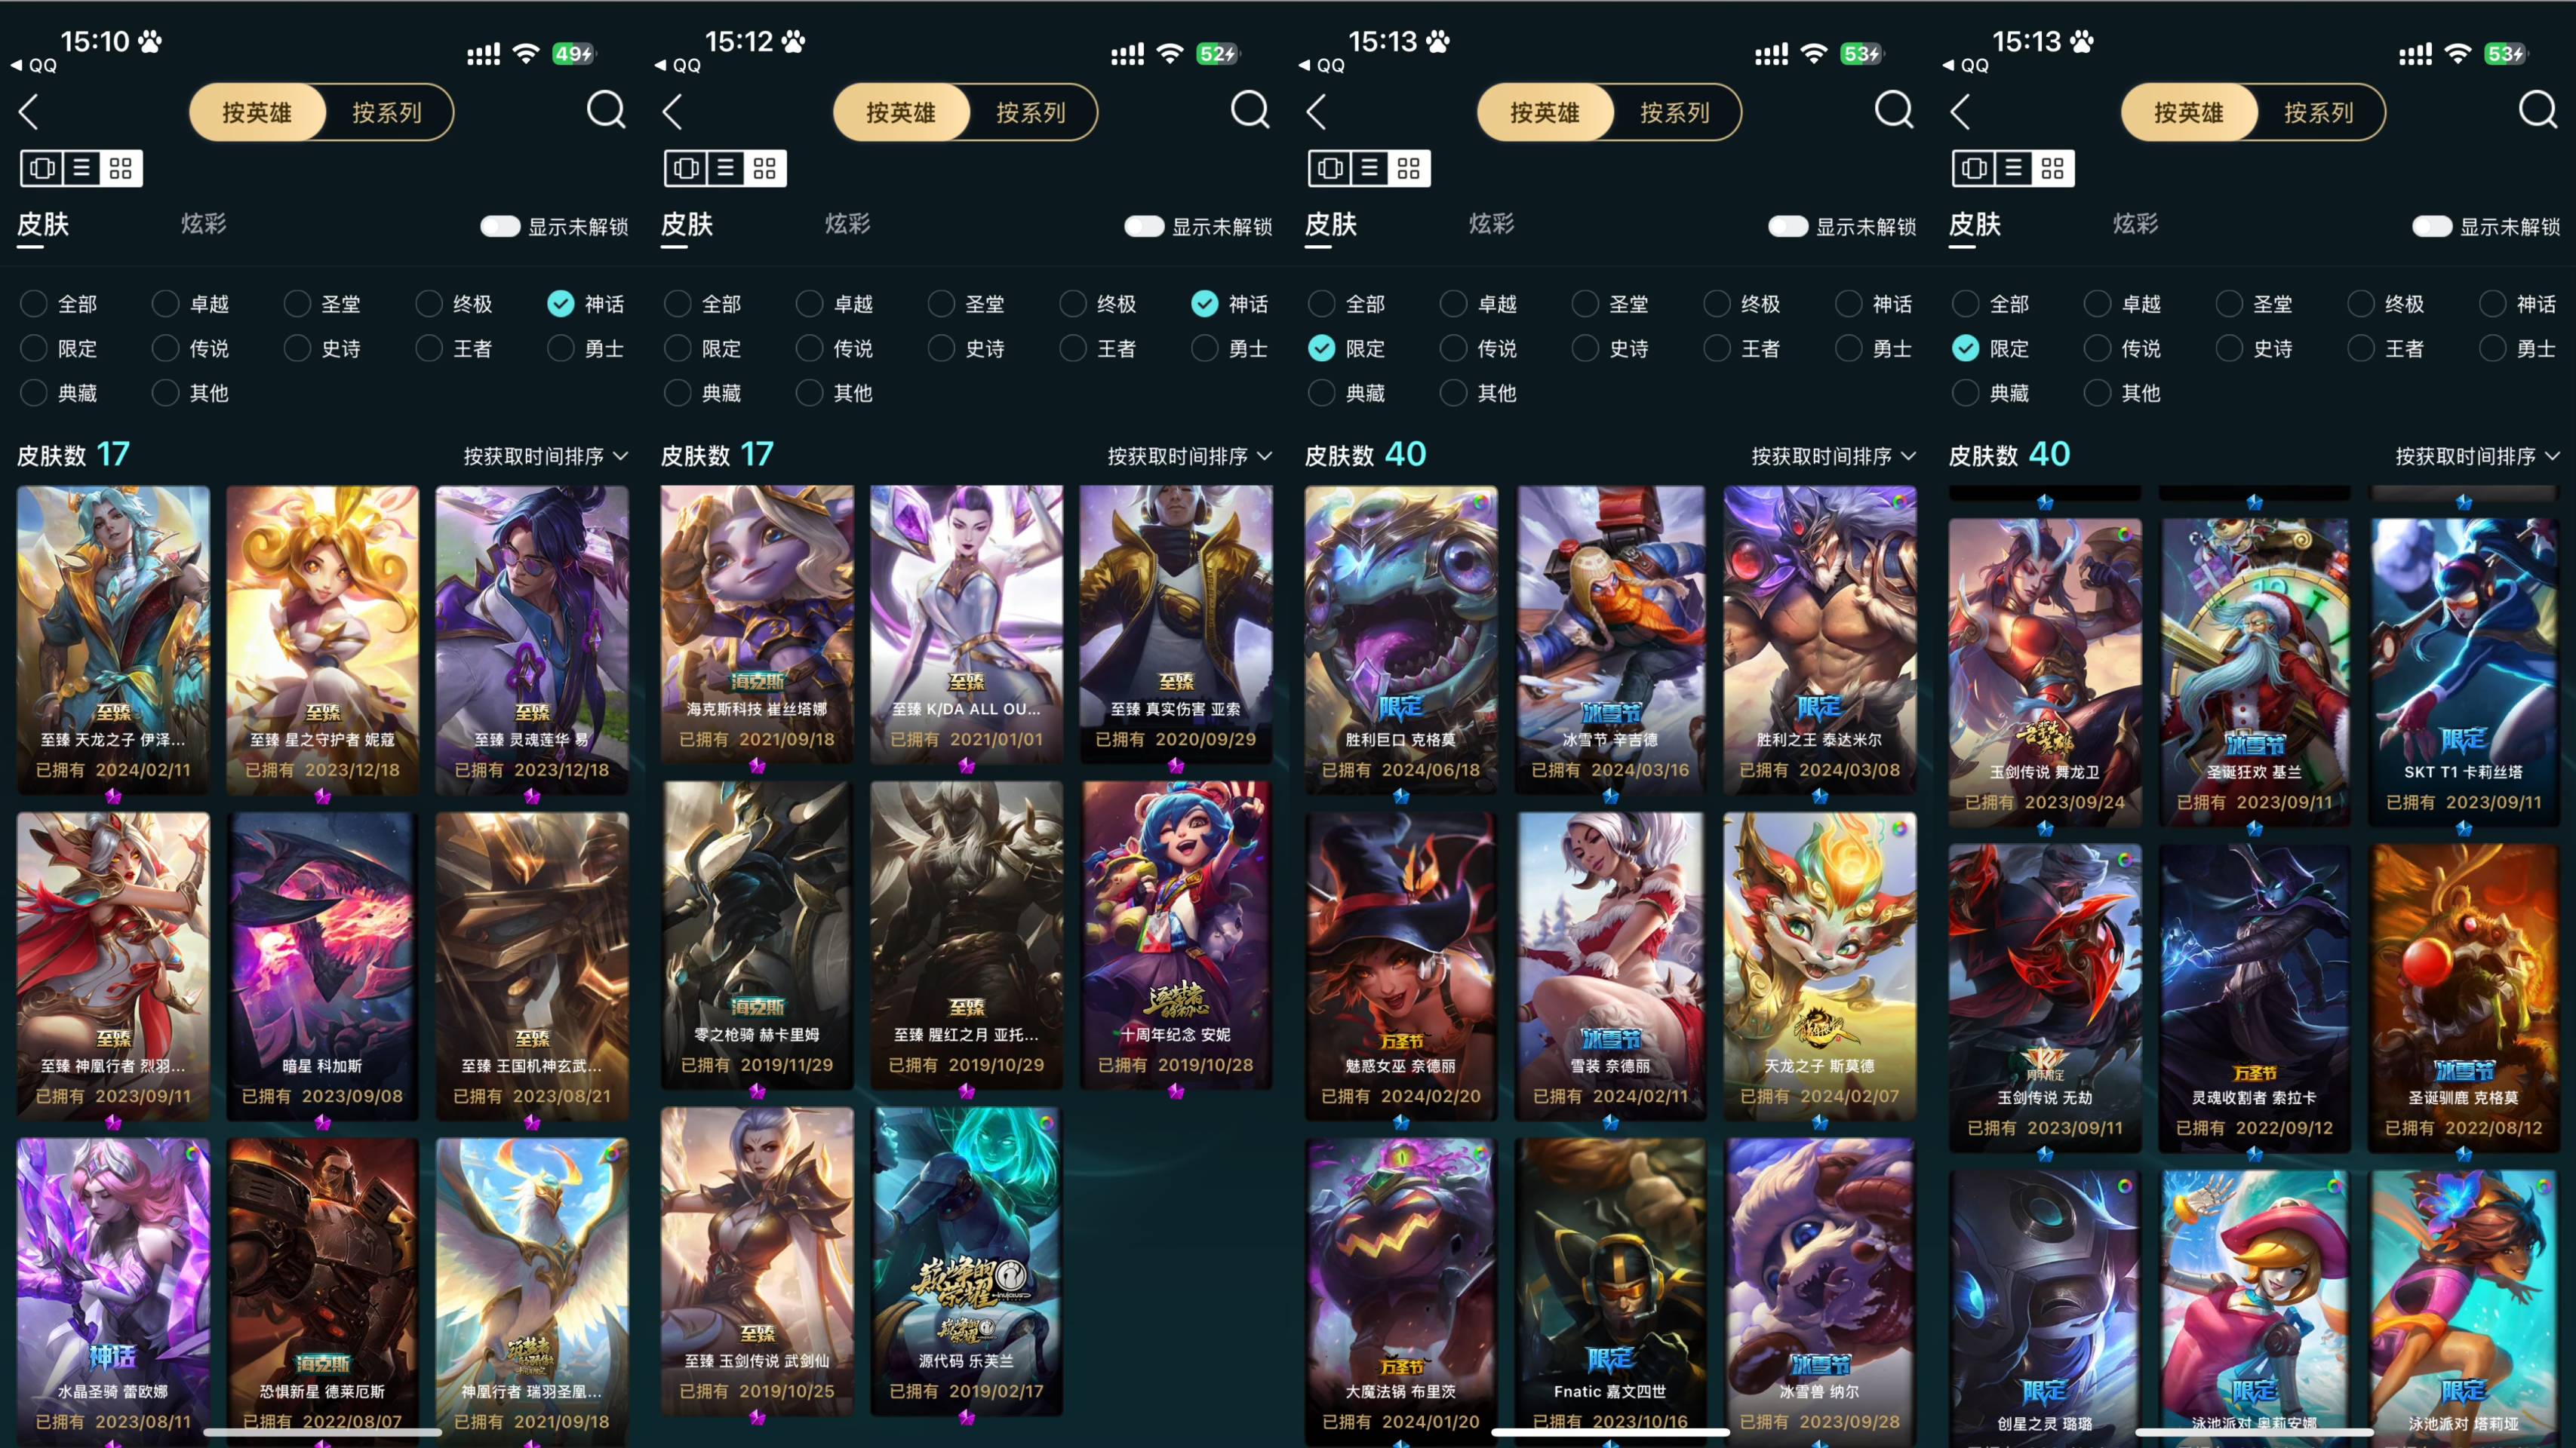Image resolution: width=2576 pixels, height=1448 pixels.
Task: Return to QQ from the 15:10 status bar
Action: click(34, 65)
